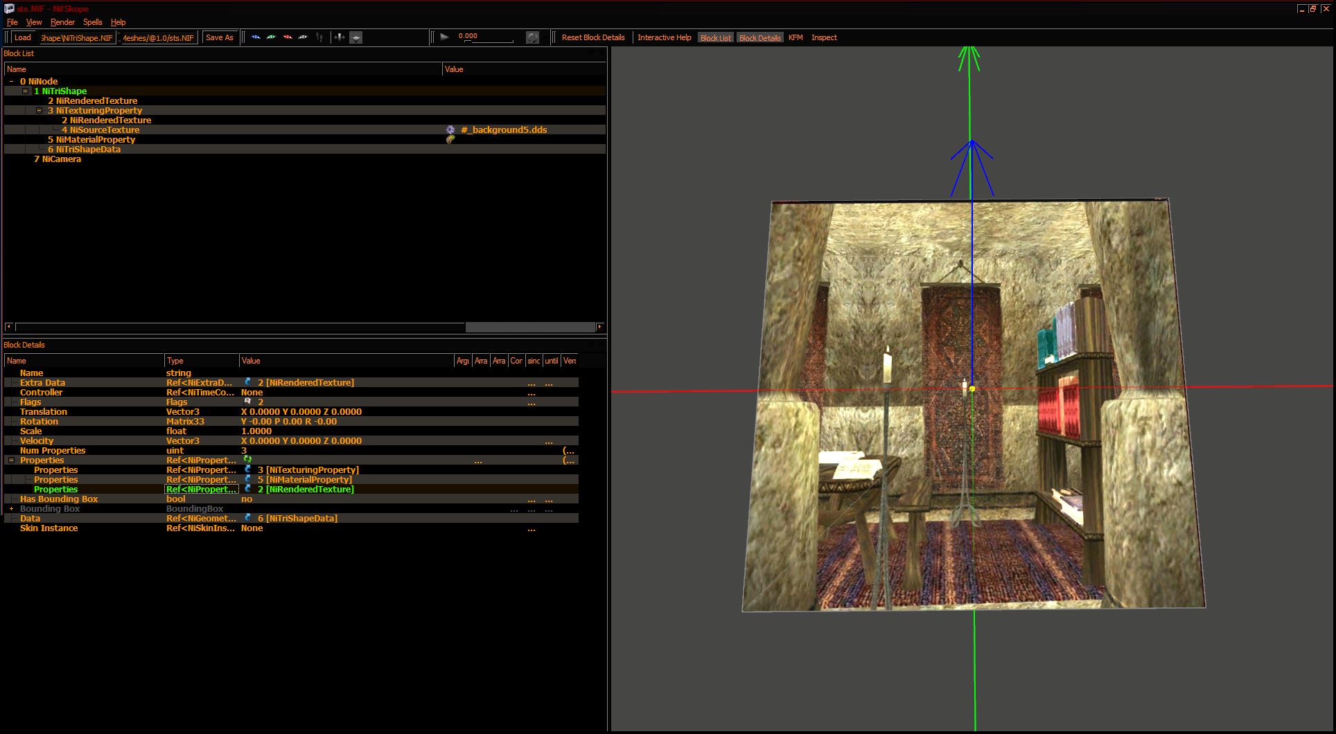Click the Controller row value None
The image size is (1336, 734).
[x=252, y=392]
